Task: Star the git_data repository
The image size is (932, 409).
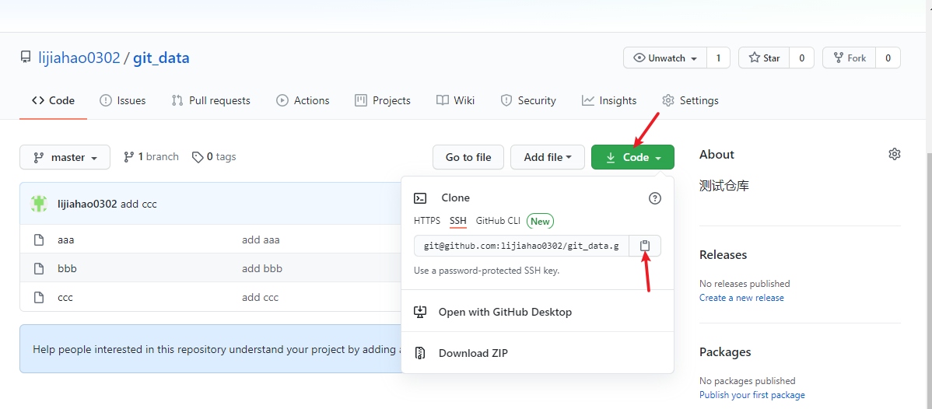Action: click(764, 58)
